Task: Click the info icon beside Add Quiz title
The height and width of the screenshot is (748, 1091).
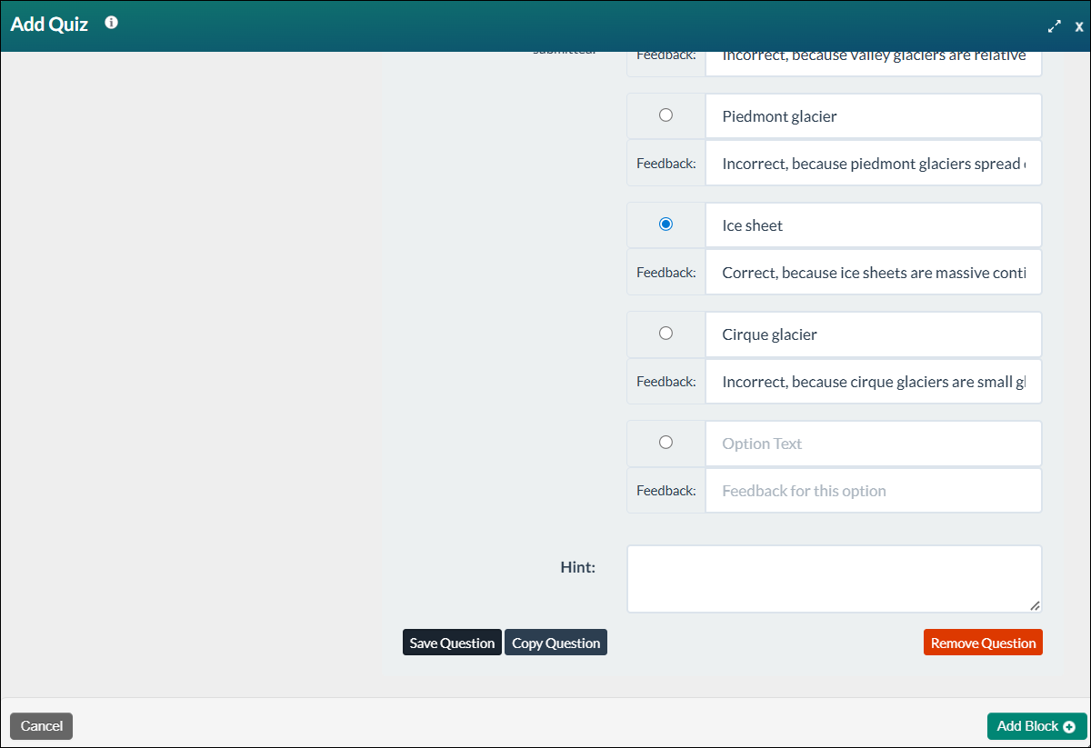Action: 110,23
